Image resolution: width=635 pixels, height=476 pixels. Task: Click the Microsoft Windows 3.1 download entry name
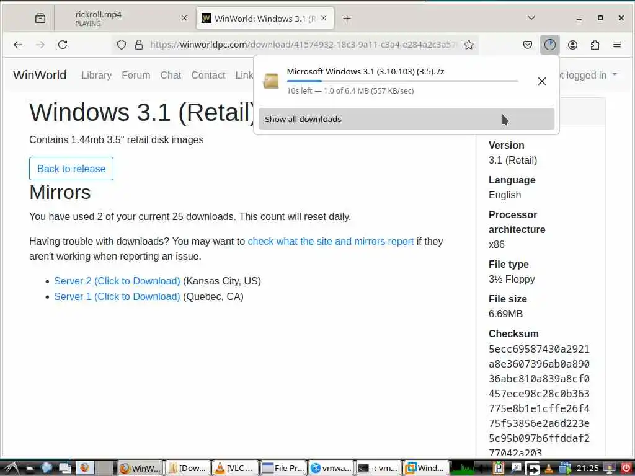coord(365,72)
